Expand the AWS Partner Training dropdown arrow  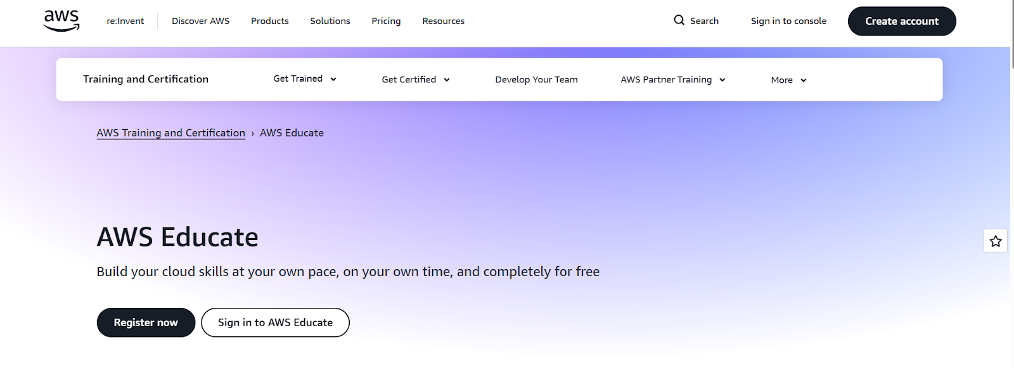tap(722, 80)
